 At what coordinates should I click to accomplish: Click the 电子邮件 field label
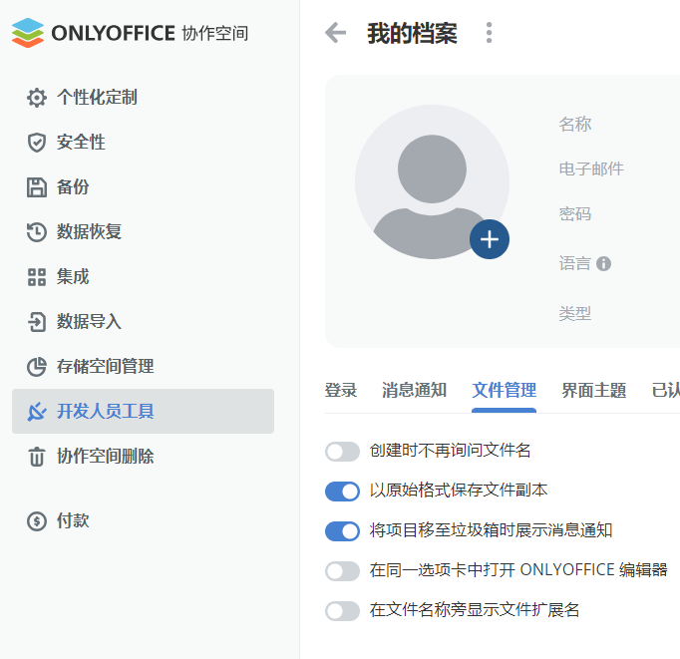click(x=591, y=168)
